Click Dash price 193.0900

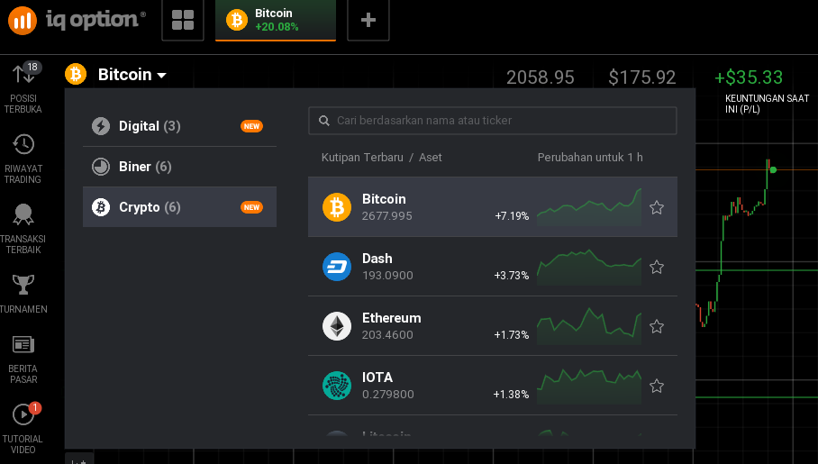coord(387,276)
